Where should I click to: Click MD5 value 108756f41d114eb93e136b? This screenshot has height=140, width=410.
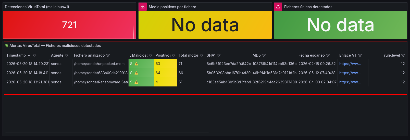click(275, 64)
